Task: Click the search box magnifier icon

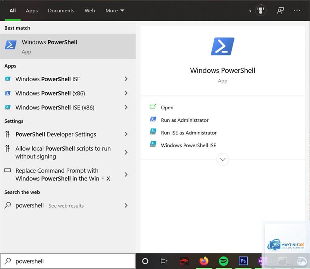Action: tap(8, 261)
